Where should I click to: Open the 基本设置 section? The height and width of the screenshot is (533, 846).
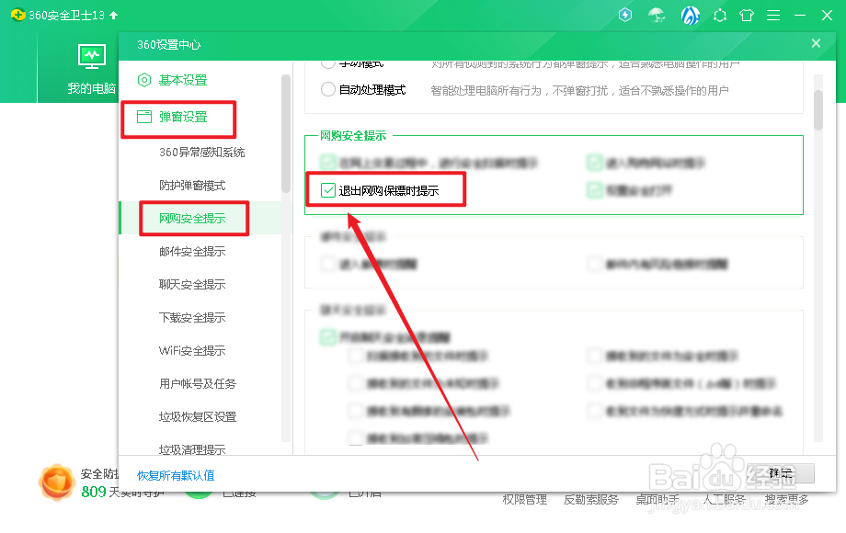tap(183, 80)
